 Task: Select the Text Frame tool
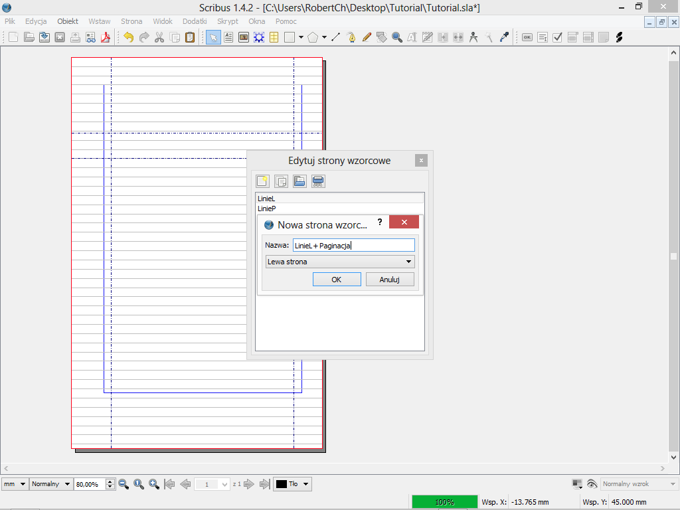(x=228, y=37)
